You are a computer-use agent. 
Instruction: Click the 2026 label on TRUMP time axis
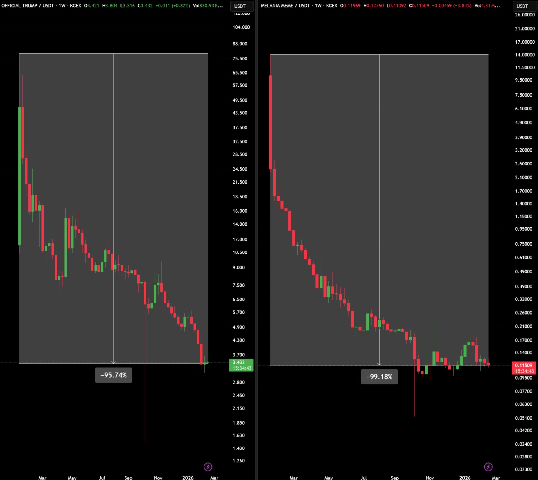point(188,478)
